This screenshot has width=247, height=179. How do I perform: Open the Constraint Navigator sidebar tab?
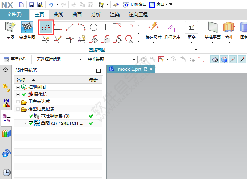pyautogui.click(x=6, y=103)
